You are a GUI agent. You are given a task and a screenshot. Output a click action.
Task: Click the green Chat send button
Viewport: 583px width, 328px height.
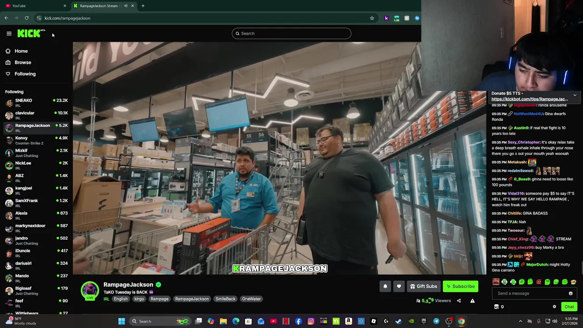point(569,307)
